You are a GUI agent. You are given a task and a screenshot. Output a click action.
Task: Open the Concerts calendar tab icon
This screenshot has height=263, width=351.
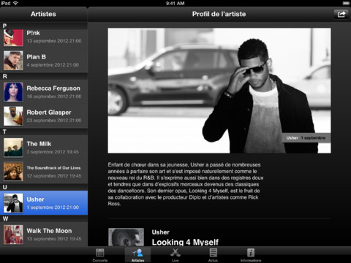[100, 255]
